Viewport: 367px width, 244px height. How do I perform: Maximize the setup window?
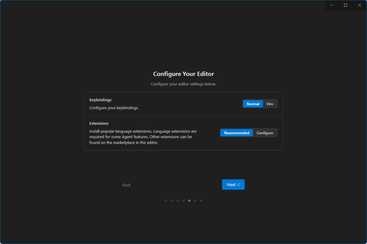tap(346, 5)
